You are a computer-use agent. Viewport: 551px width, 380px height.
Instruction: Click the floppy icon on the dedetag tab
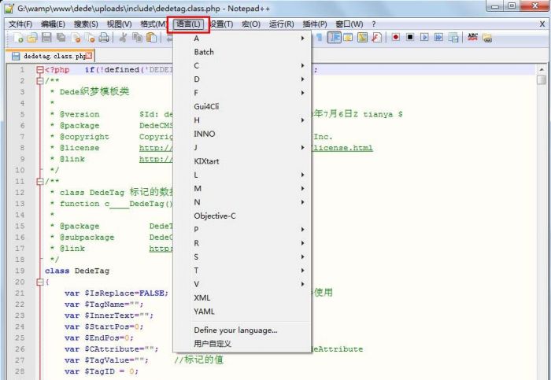16,56
